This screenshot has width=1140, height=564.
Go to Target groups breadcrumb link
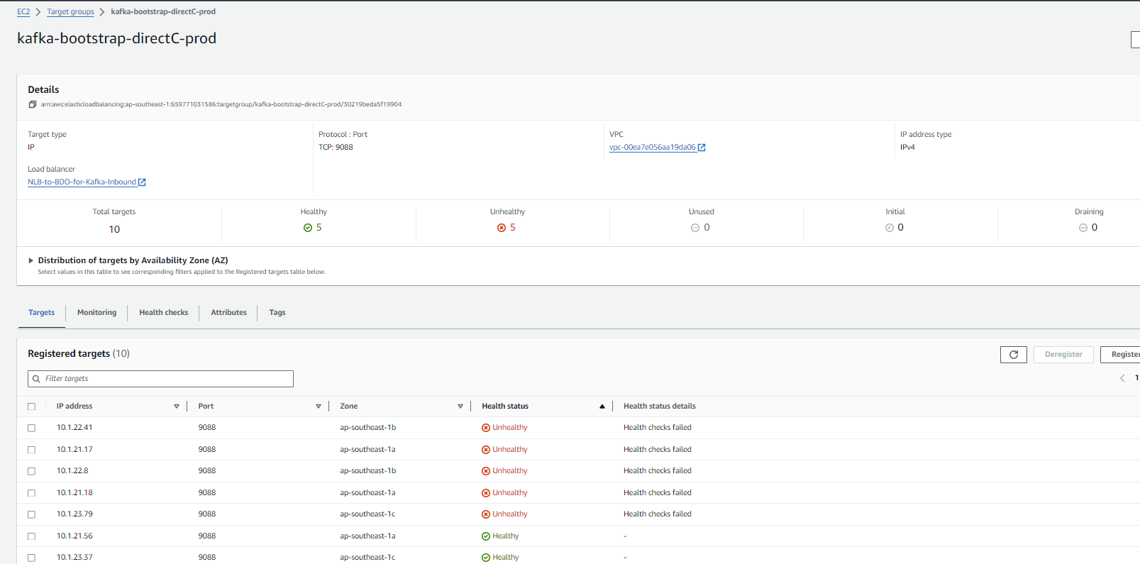click(x=70, y=12)
